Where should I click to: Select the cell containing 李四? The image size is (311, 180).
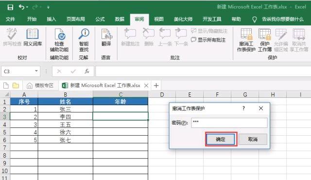click(65, 117)
